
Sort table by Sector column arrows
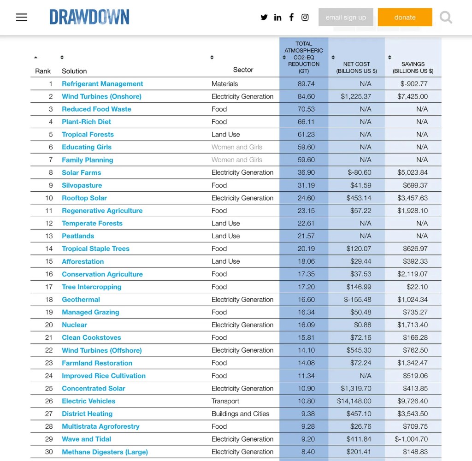[x=212, y=58]
